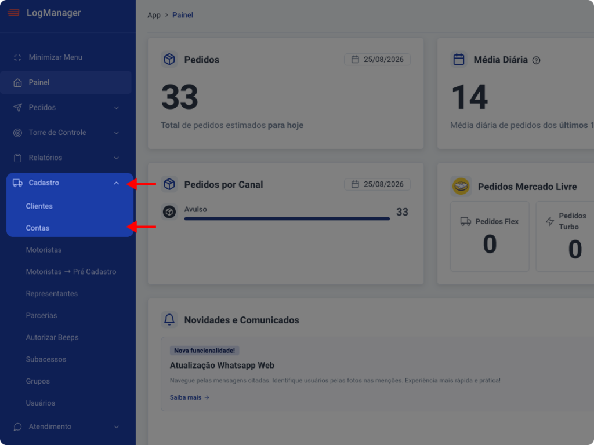Open Motoristas in the Cadastro submenu

(x=44, y=250)
